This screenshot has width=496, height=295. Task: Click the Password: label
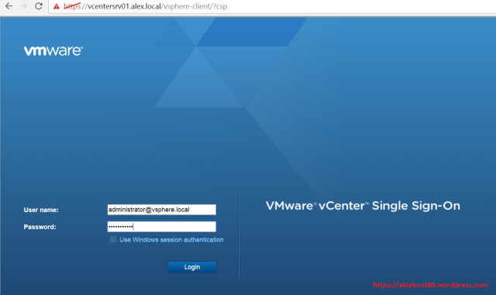40,227
